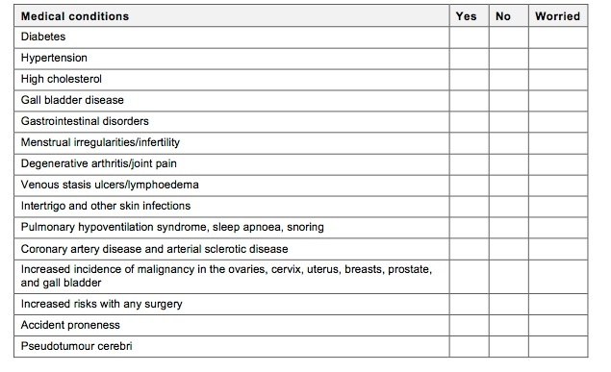
Task: Click the Worried column header
Action: (558, 16)
